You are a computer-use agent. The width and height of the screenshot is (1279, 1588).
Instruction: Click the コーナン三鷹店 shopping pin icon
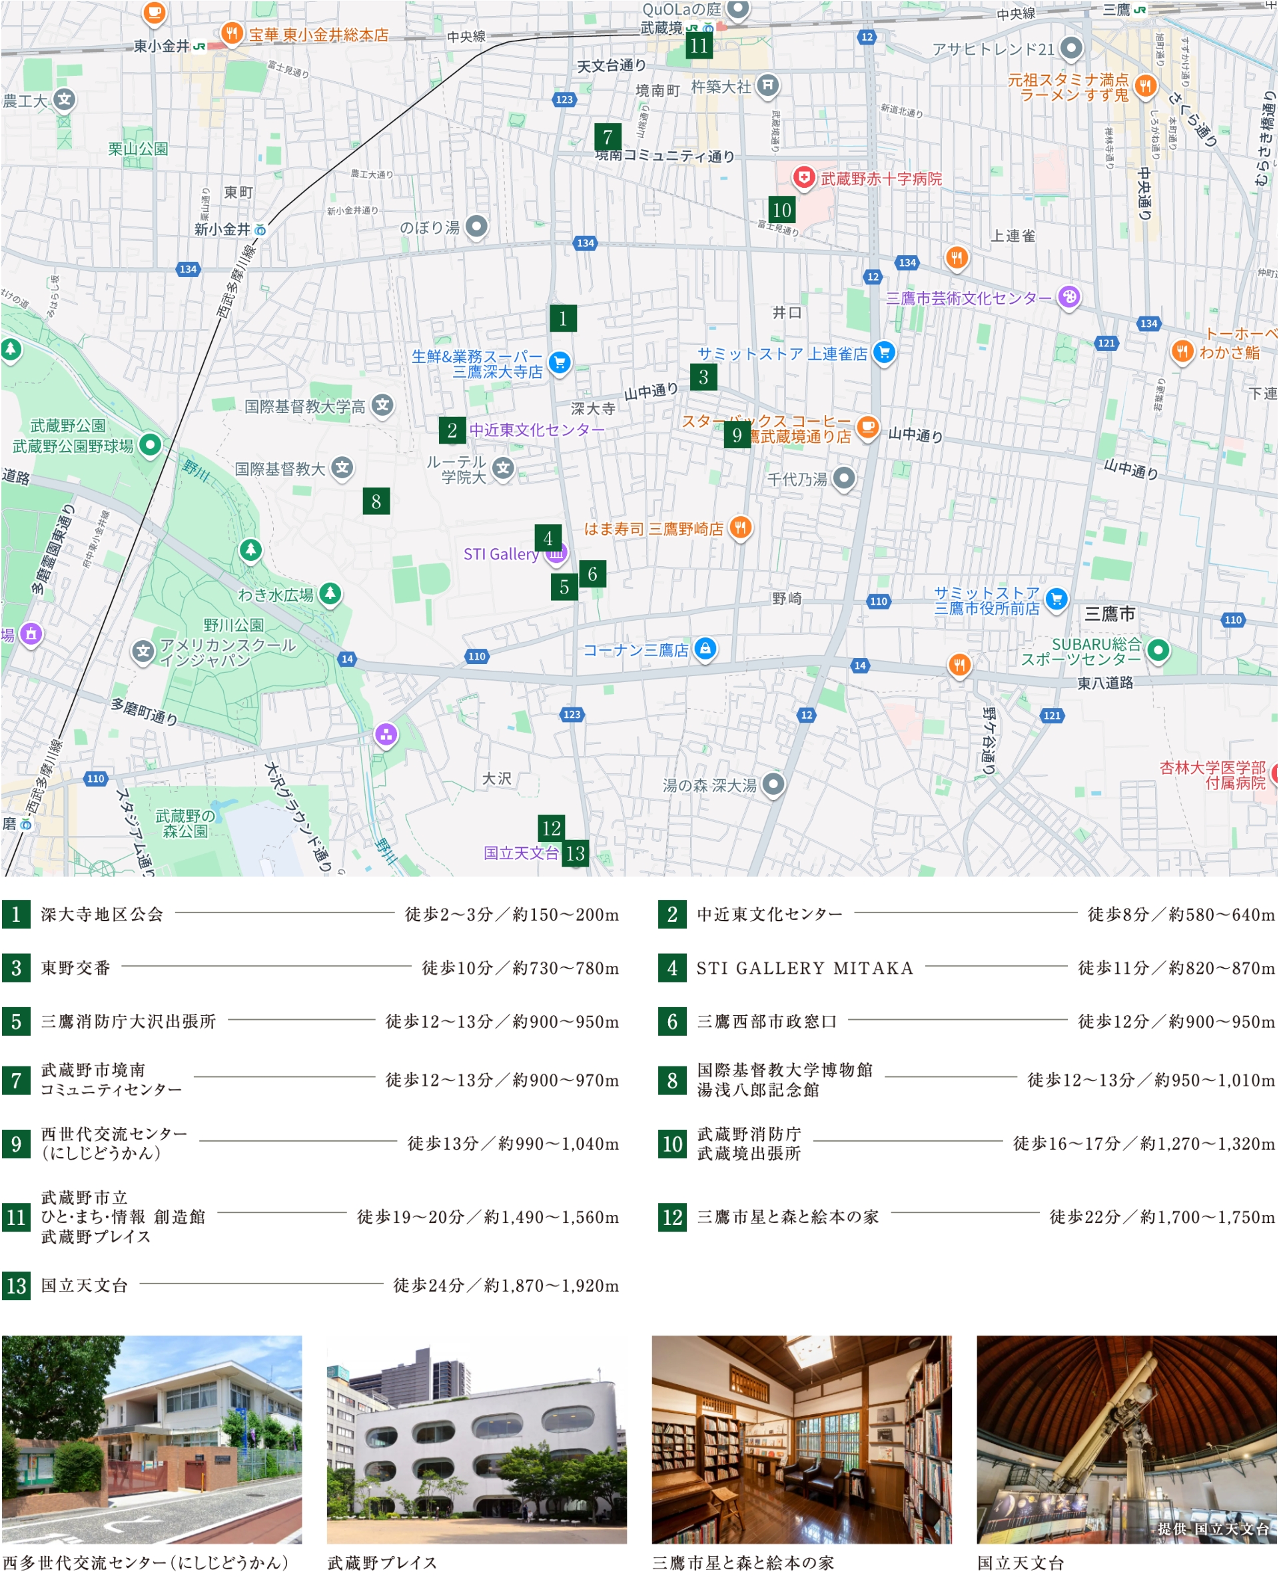(x=705, y=648)
